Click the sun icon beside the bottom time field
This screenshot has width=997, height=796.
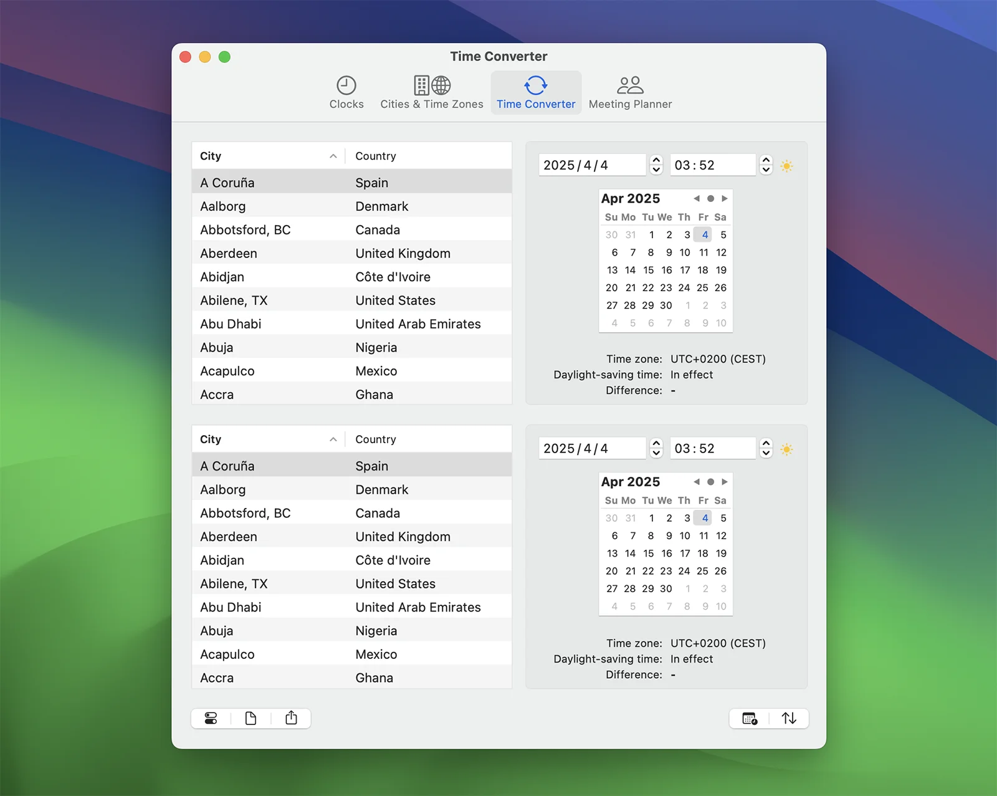786,449
